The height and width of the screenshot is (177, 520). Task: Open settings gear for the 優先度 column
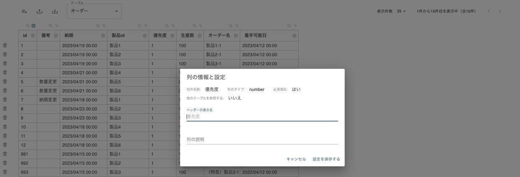click(172, 36)
